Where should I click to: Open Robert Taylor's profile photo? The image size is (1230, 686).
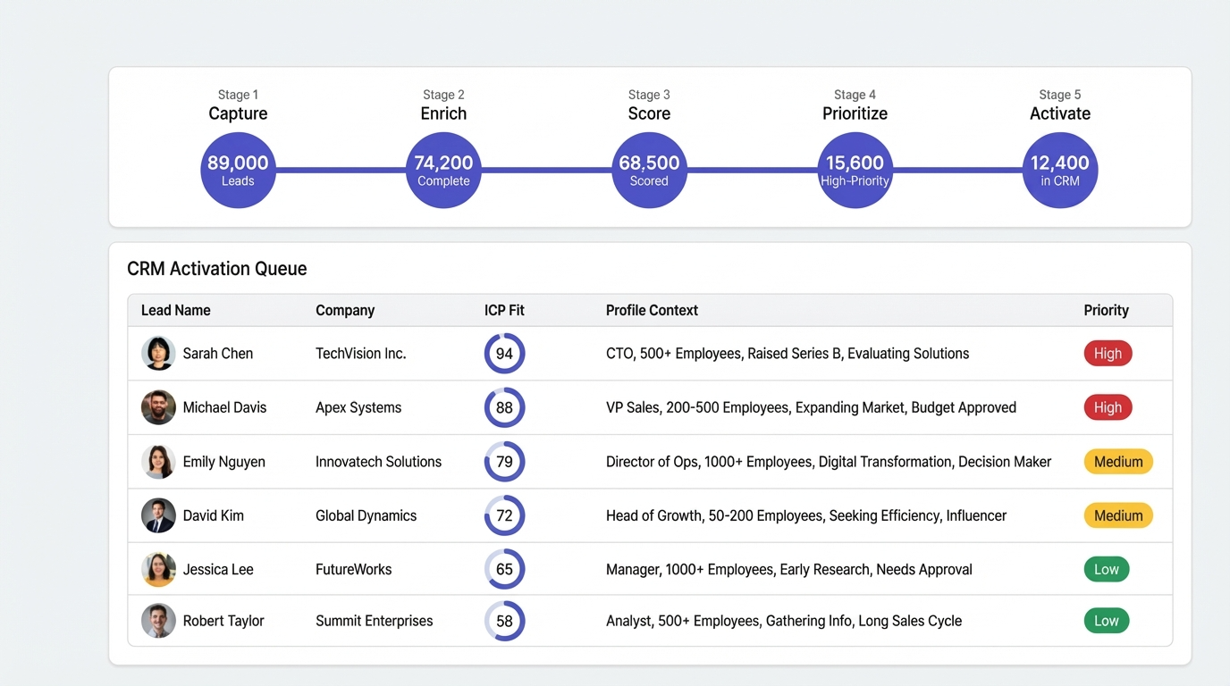point(158,621)
